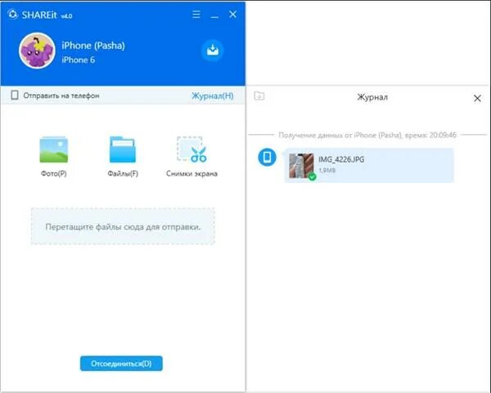This screenshot has width=491, height=393.
Task: Click the SHAREit logo icon
Action: [13, 15]
